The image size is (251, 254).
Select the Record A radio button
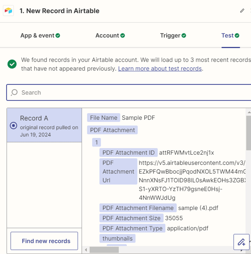14,126
